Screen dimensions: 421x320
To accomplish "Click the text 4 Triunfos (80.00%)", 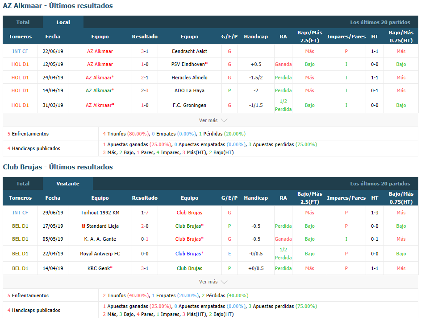I will click(126, 134).
